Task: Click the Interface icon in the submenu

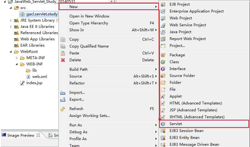Action: coord(163,69)
